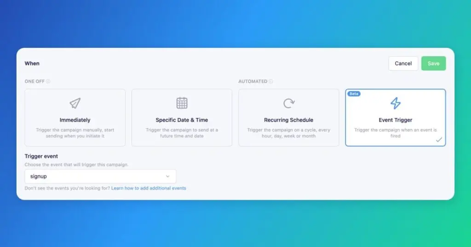The image size is (471, 247).
Task: Click the lightning bolt Event Trigger icon
Action: tap(395, 103)
